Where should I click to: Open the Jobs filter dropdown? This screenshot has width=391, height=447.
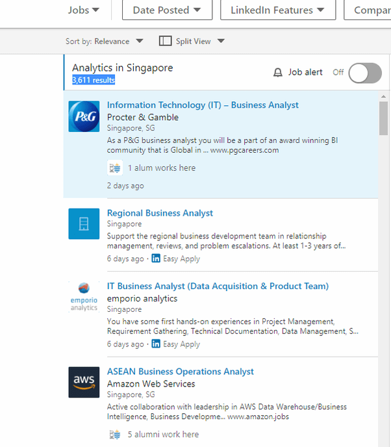(84, 10)
